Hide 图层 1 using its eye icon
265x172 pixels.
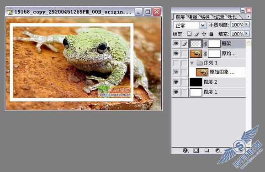(x=176, y=92)
